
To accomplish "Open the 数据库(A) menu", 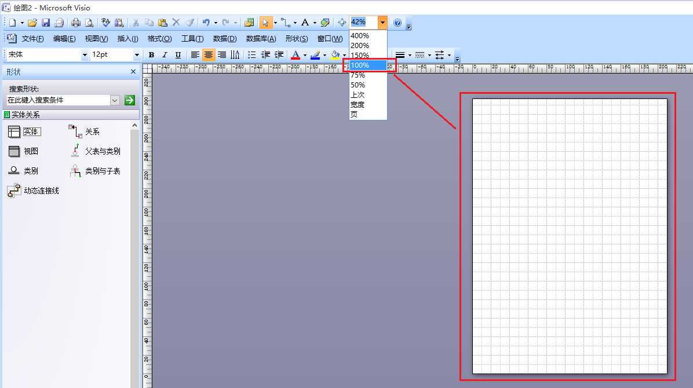I will pos(261,38).
